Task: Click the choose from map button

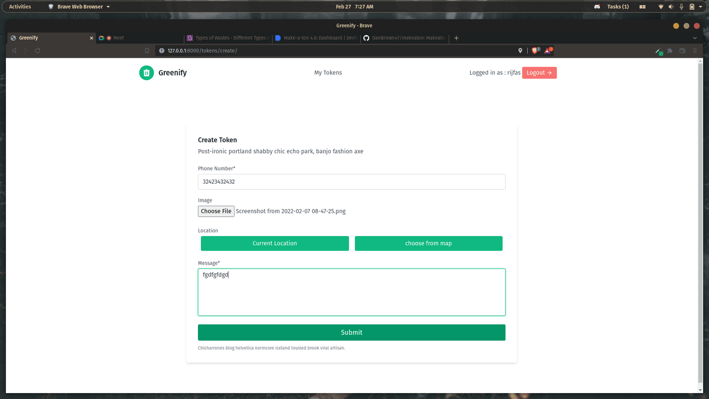Action: point(428,243)
